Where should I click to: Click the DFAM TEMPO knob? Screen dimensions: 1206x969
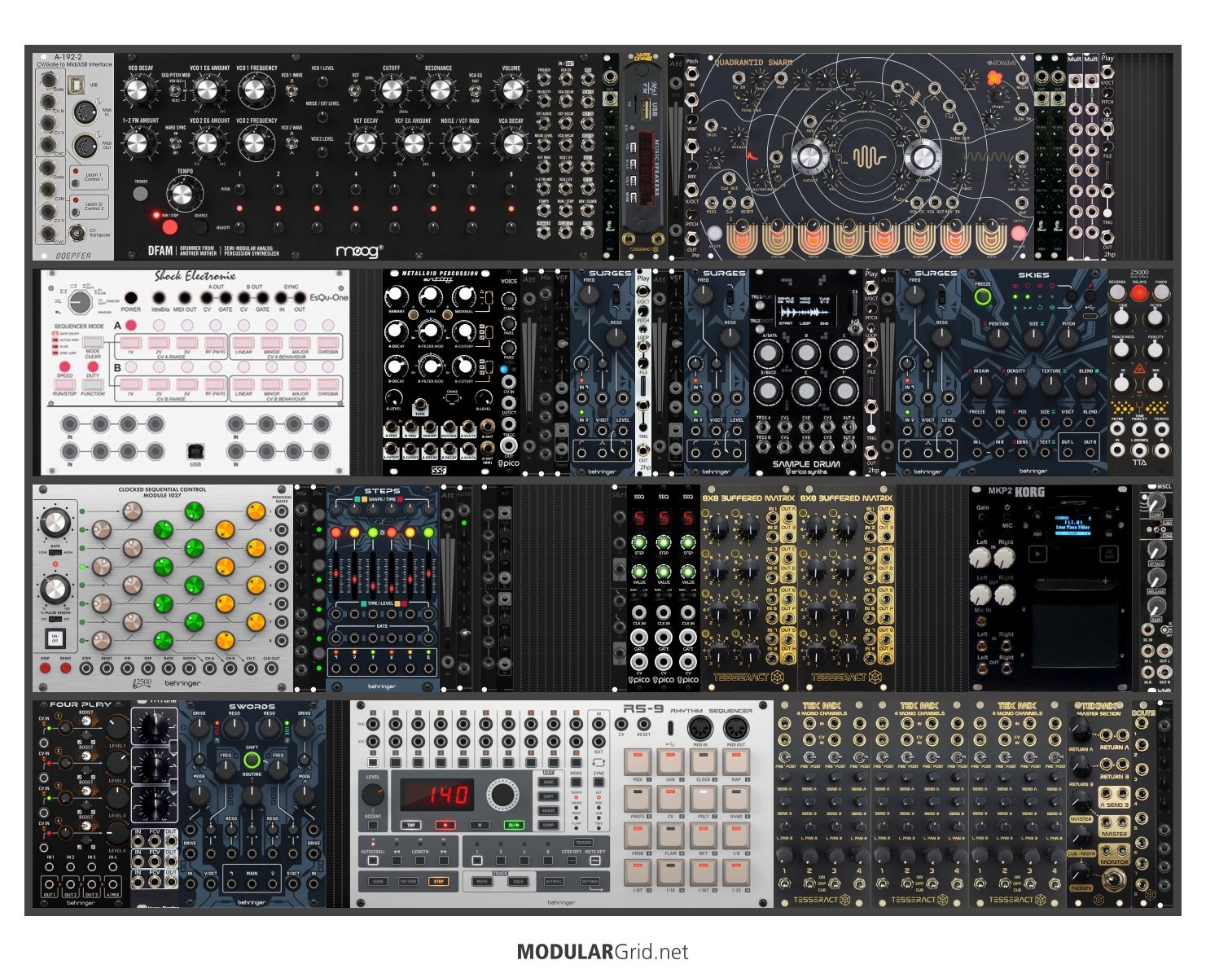tap(182, 195)
